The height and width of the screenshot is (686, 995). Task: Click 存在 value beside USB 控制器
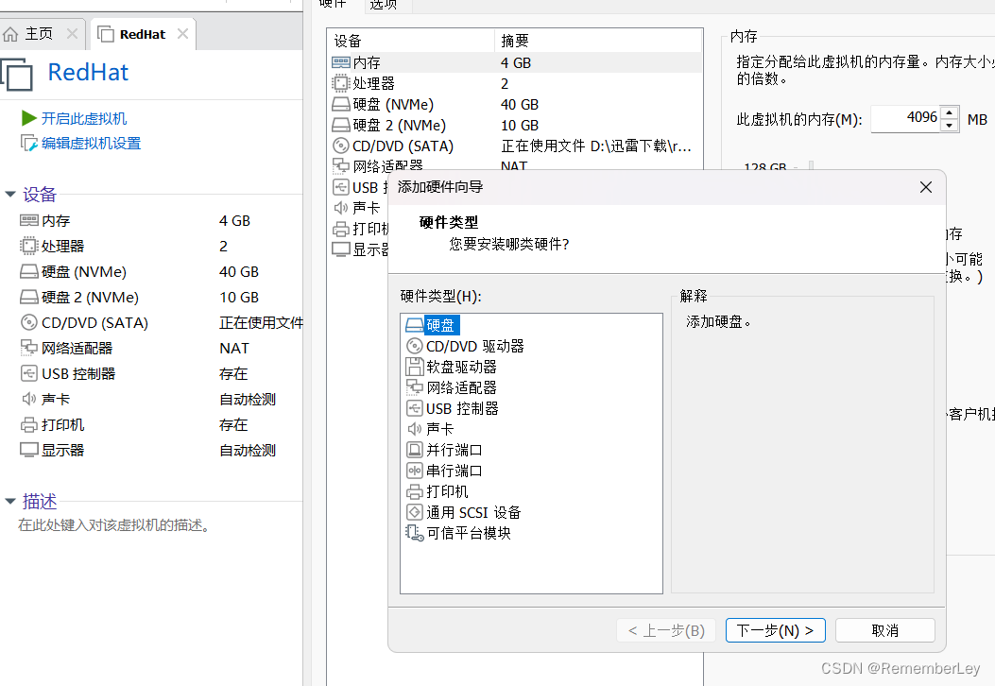[232, 374]
